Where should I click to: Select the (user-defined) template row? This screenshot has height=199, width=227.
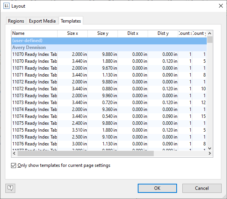point(109,41)
